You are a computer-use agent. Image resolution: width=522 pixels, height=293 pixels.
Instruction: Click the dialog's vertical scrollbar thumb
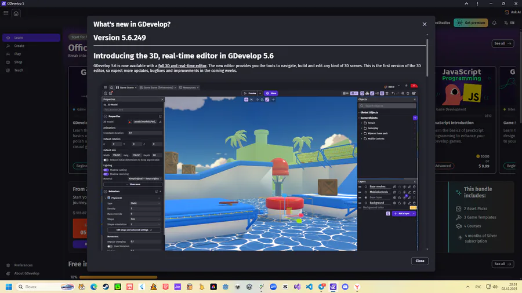click(x=427, y=57)
